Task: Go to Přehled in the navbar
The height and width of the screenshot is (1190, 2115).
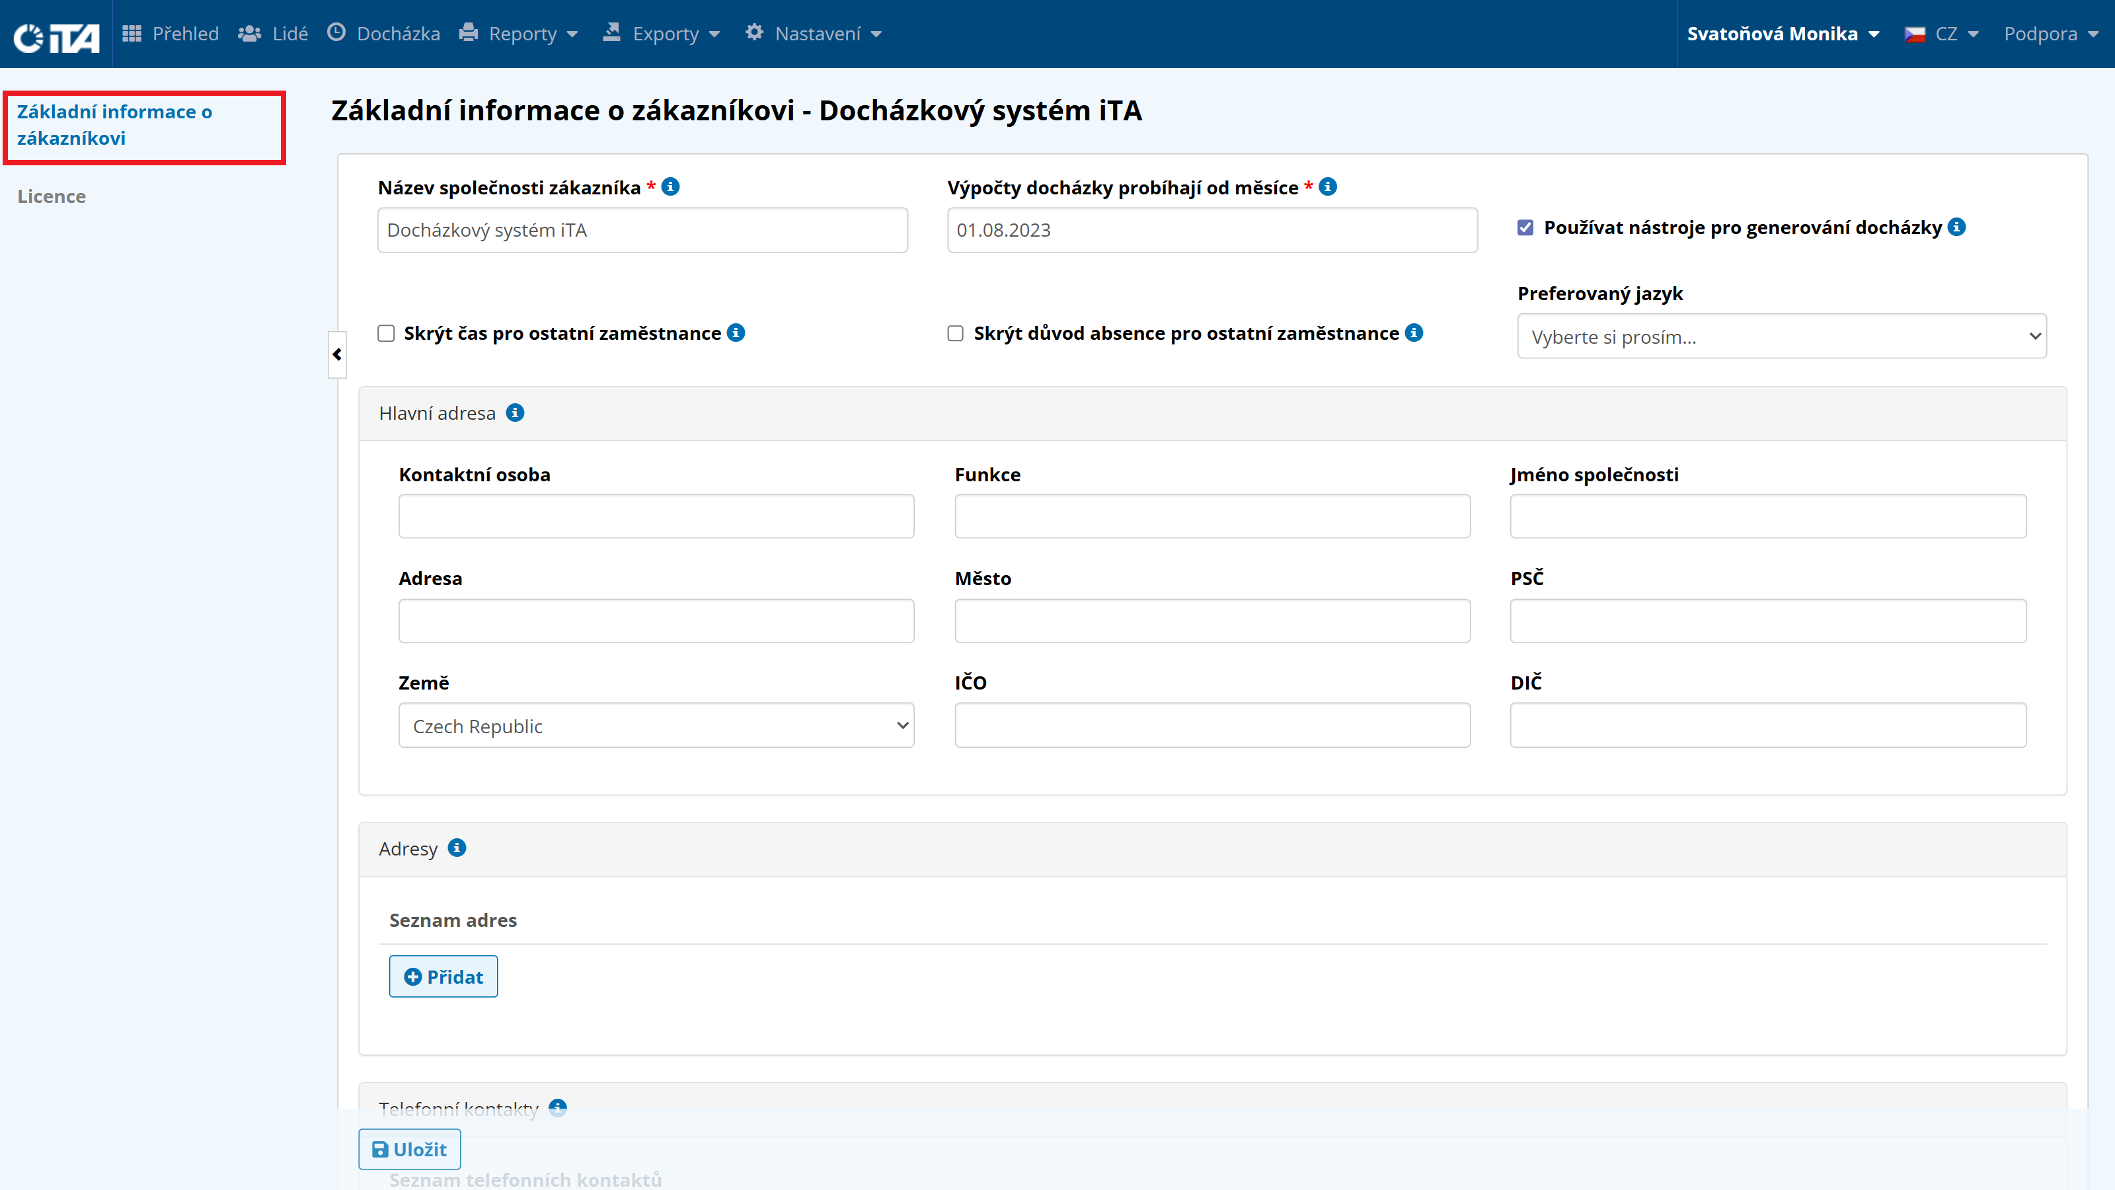Action: point(171,34)
